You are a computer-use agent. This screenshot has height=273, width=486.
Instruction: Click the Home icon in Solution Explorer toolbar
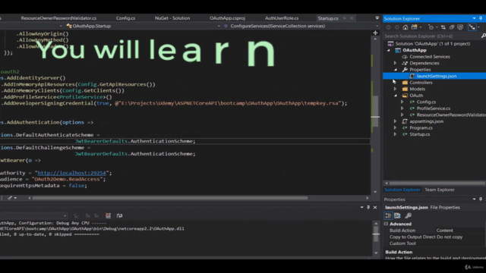pyautogui.click(x=405, y=27)
